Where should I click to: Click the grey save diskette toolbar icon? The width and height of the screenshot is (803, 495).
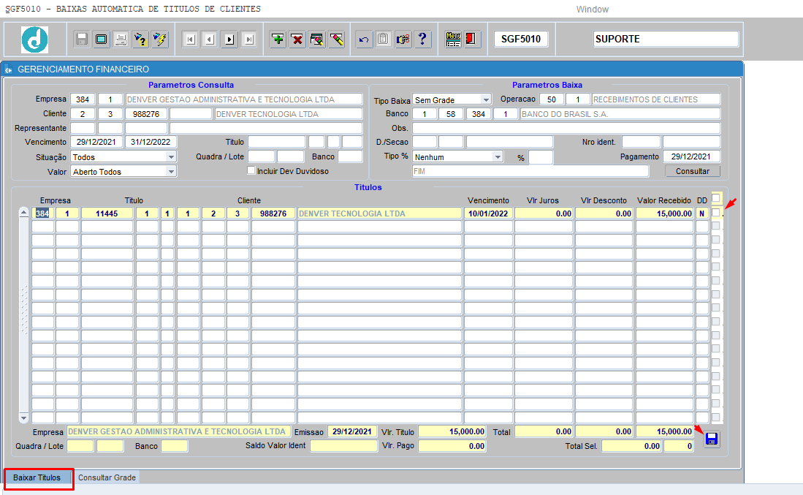[x=81, y=39]
